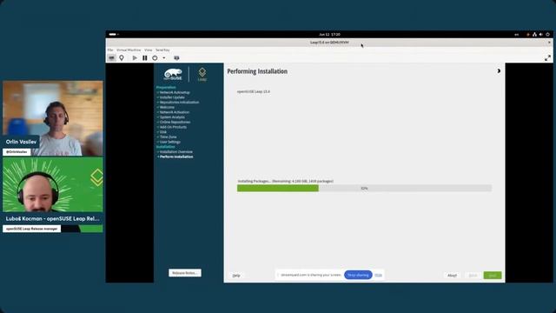Open the File menu
This screenshot has height=313, width=556.
tap(110, 50)
